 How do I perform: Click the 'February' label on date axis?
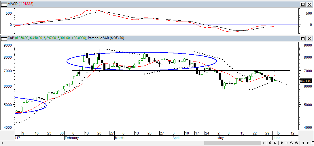(x=72, y=138)
